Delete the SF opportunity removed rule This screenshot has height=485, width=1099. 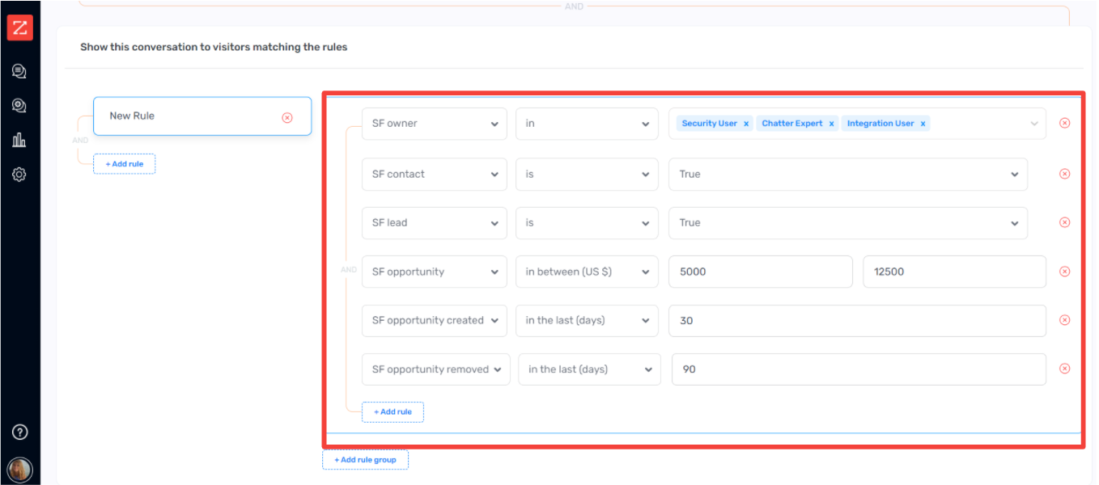point(1064,369)
